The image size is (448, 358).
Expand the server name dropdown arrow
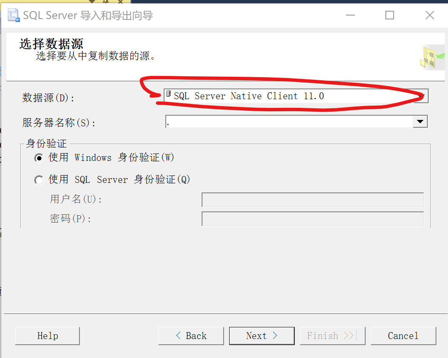point(420,122)
